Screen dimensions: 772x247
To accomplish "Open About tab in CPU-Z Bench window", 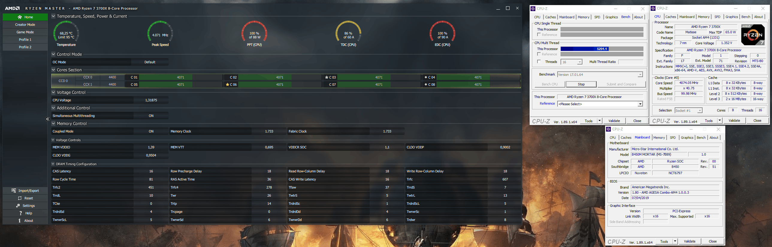I will (638, 17).
